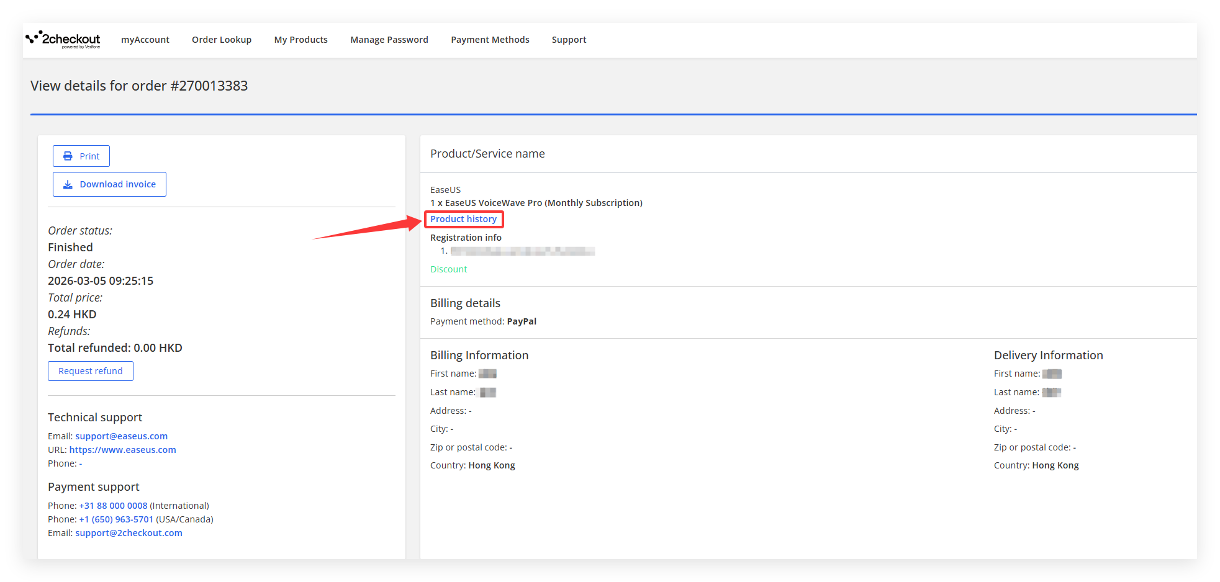Click the 2checkout logo
Image resolution: width=1220 pixels, height=582 pixels.
coord(63,40)
